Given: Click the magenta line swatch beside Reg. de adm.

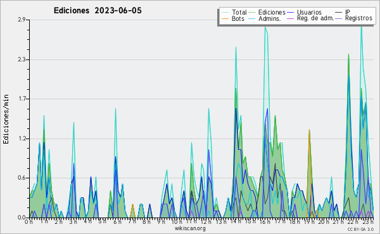Looking at the screenshot, I should 290,18.
